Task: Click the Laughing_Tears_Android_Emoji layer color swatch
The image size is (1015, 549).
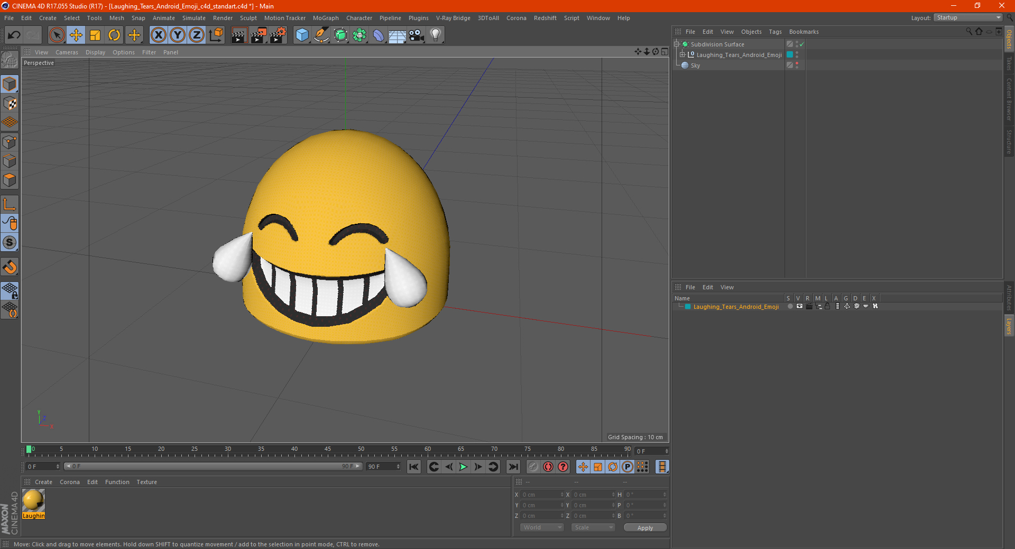Action: 688,307
